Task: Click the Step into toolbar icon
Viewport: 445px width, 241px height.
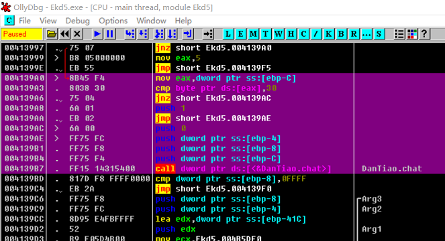Action: point(130,34)
